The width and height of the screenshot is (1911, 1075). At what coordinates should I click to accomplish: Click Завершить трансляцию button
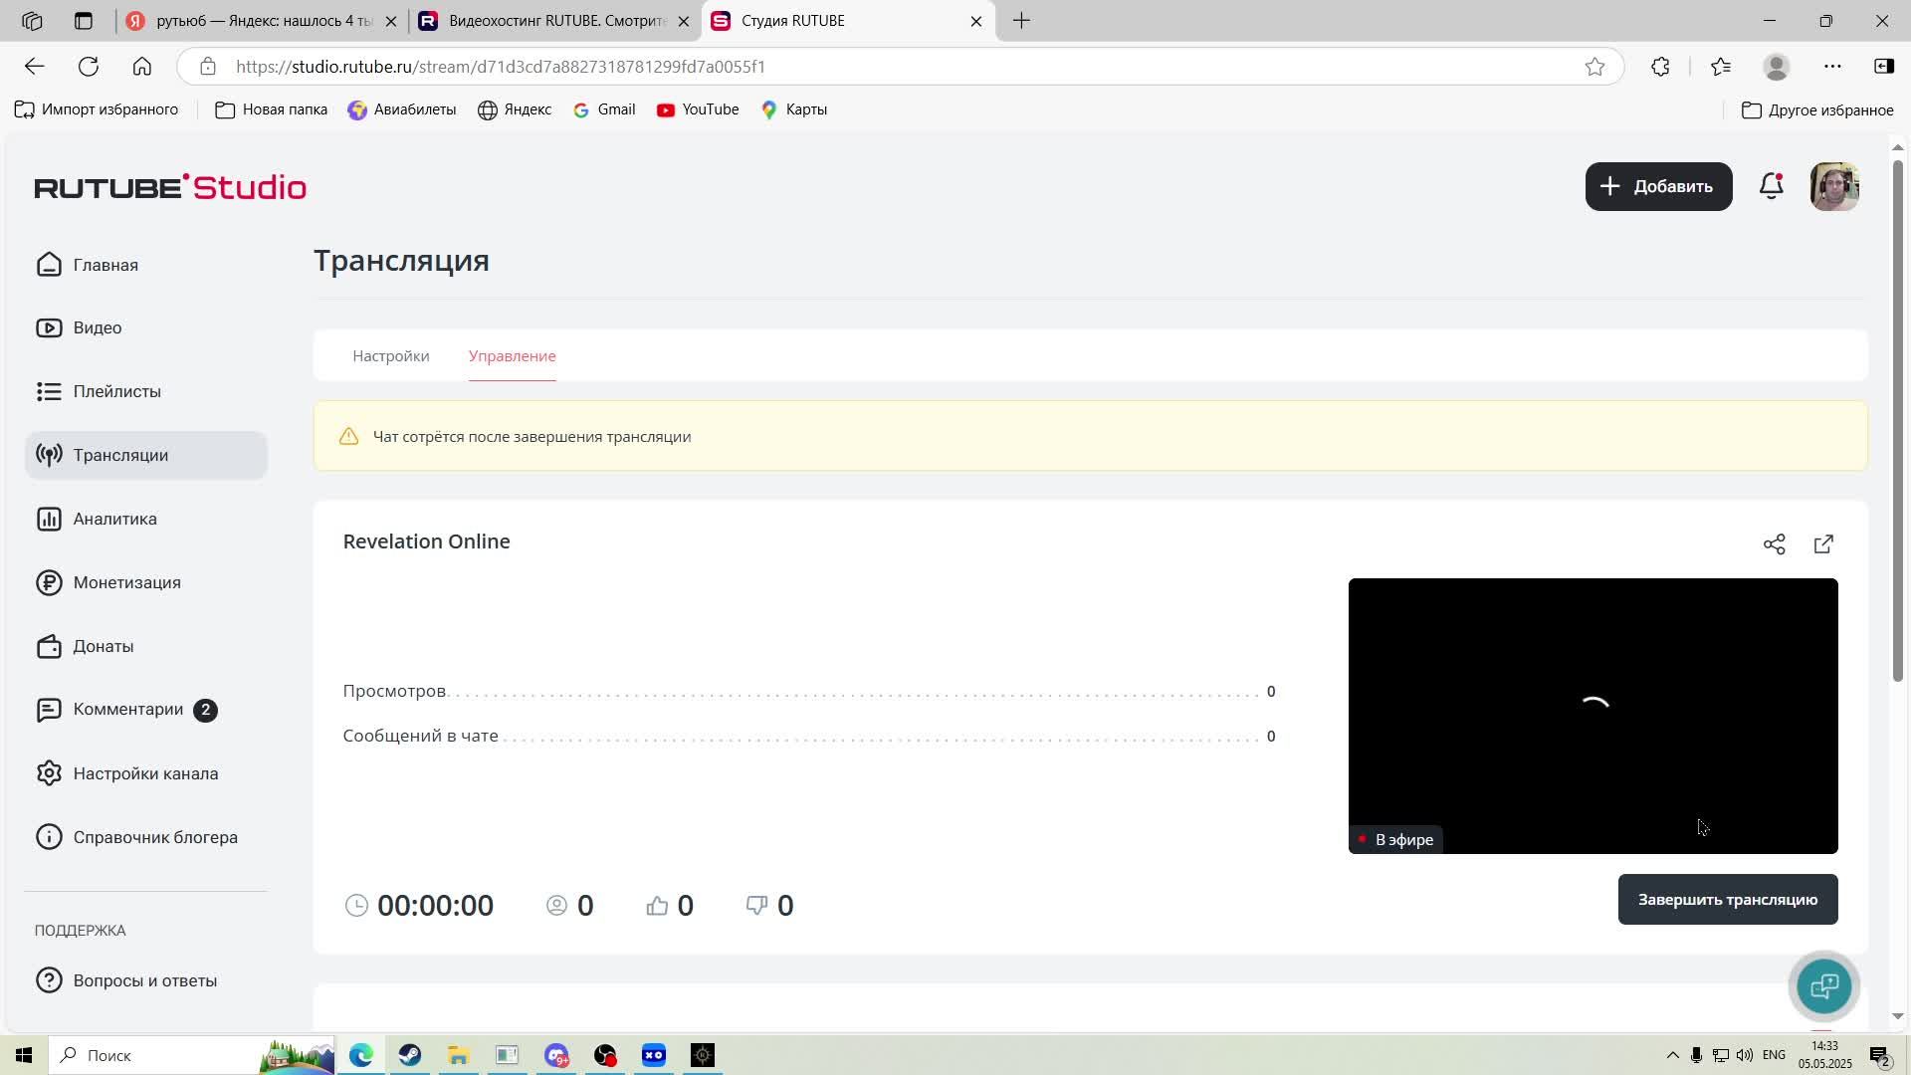click(1727, 900)
